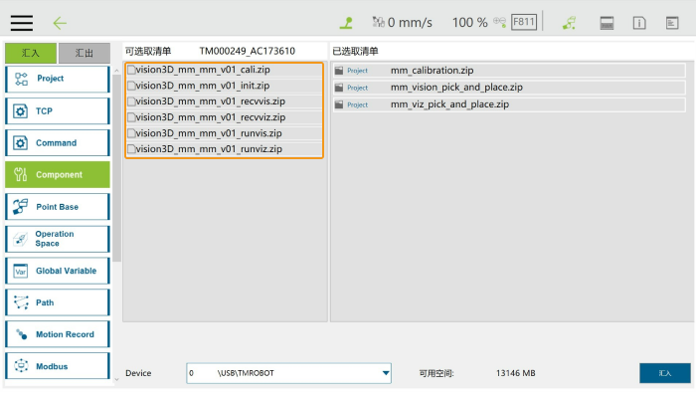696x393 pixels.
Task: Click the sidebar scroll down arrow
Action: 116,379
